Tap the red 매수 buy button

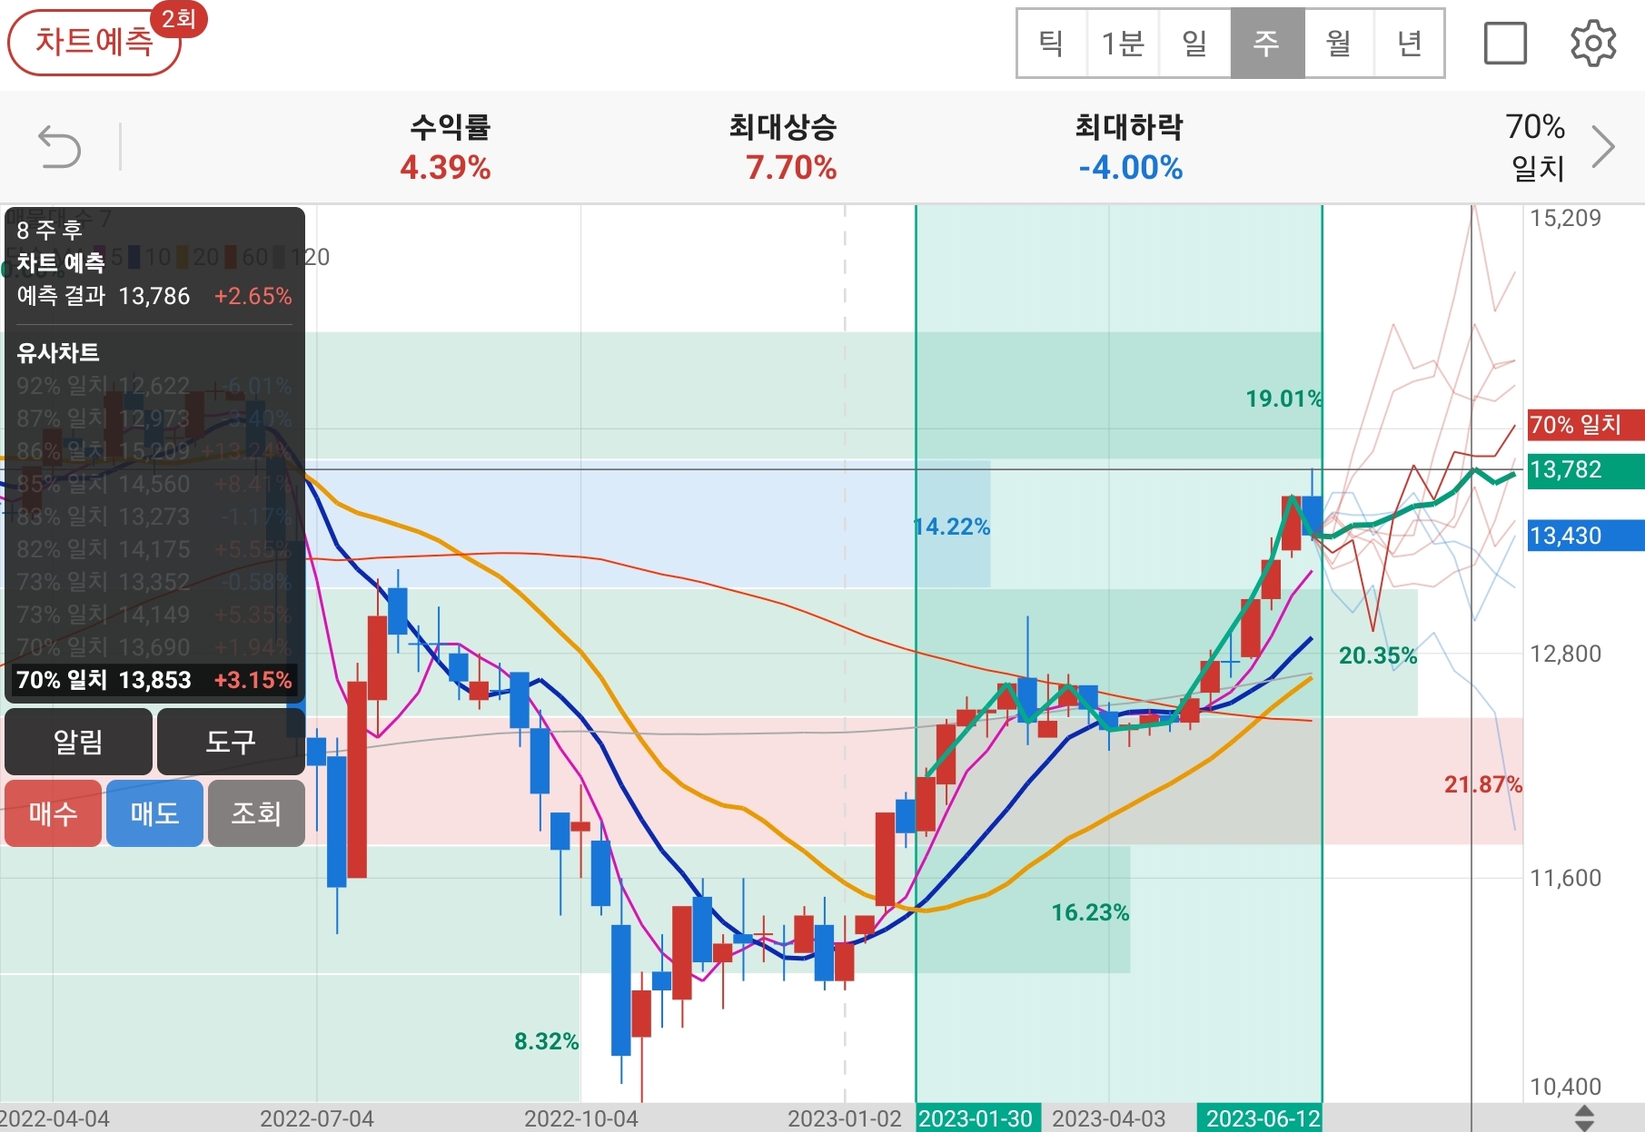(53, 813)
